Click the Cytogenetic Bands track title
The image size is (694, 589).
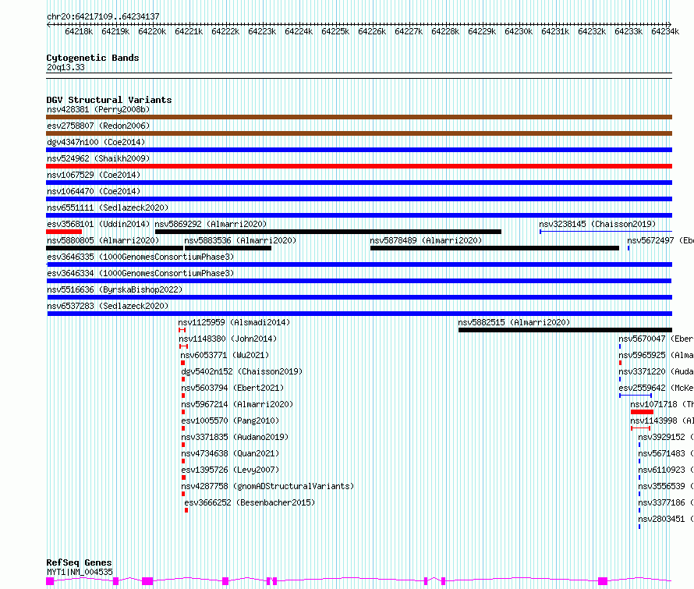coord(93,58)
